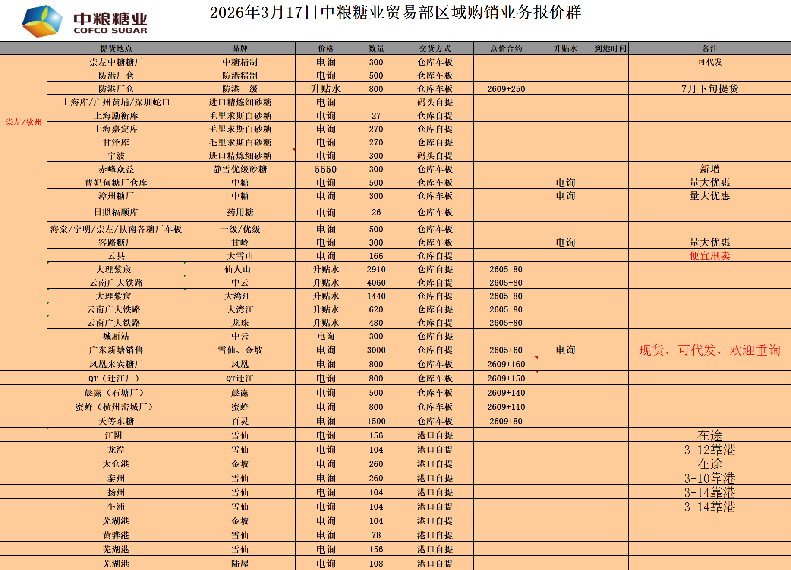This screenshot has height=570, width=791.
Task: Click the COFCO Sugar logo
Action: [85, 21]
